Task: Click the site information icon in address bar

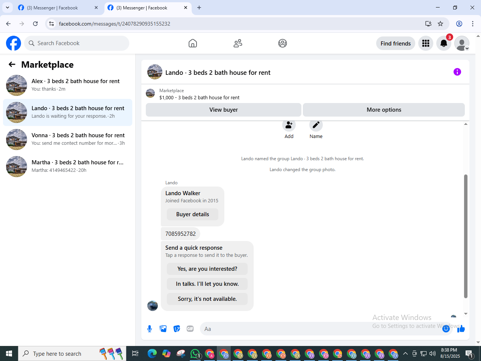Action: (x=51, y=24)
